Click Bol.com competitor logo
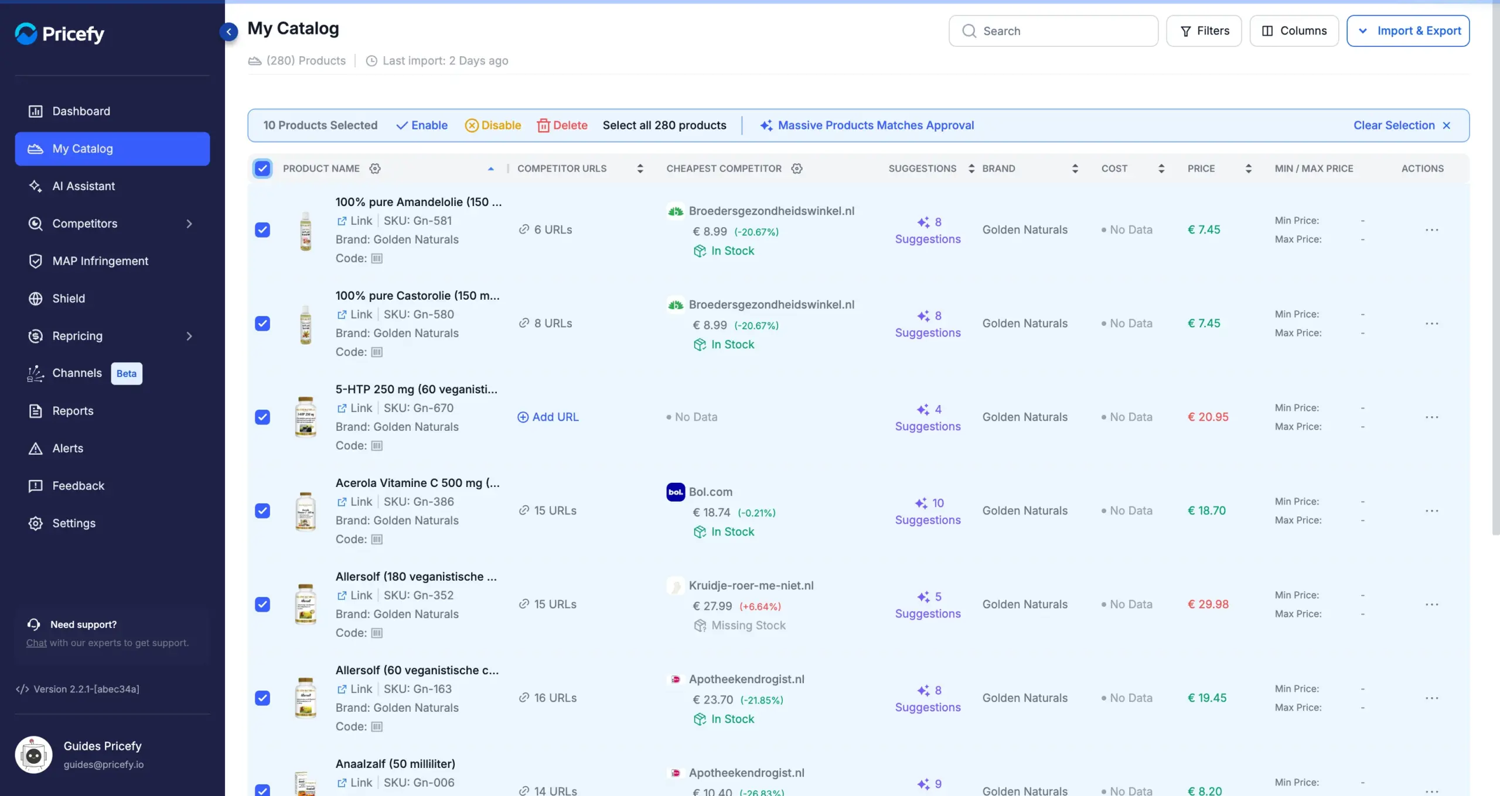Image resolution: width=1500 pixels, height=796 pixels. [676, 492]
